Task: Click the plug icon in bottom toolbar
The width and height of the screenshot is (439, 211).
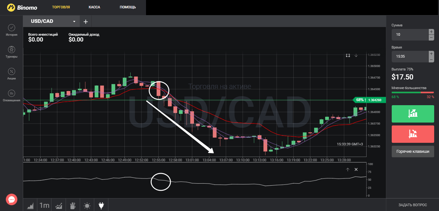Action: coord(101,205)
